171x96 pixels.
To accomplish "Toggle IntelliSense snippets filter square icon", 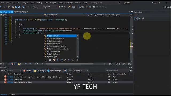I will (x=77, y=60).
